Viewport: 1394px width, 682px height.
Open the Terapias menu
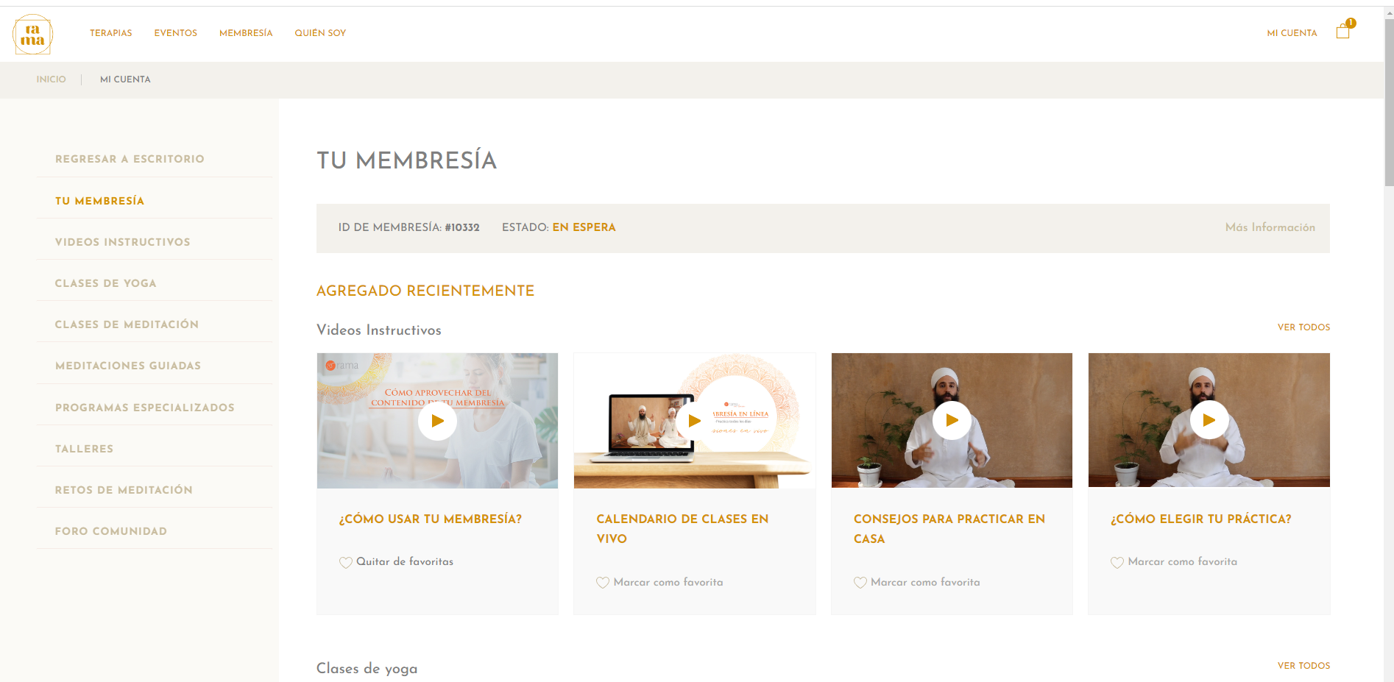pyautogui.click(x=111, y=33)
